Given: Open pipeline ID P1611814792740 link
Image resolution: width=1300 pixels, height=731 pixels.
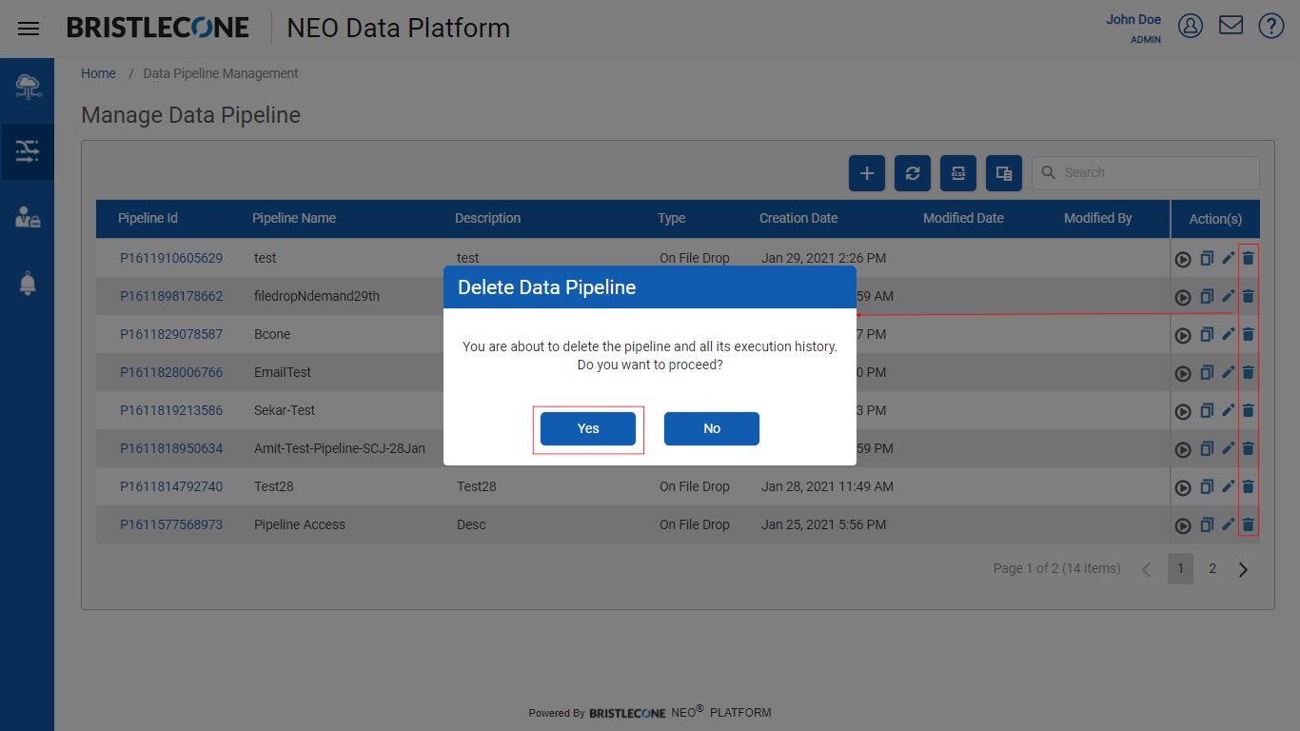Looking at the screenshot, I should 171,486.
